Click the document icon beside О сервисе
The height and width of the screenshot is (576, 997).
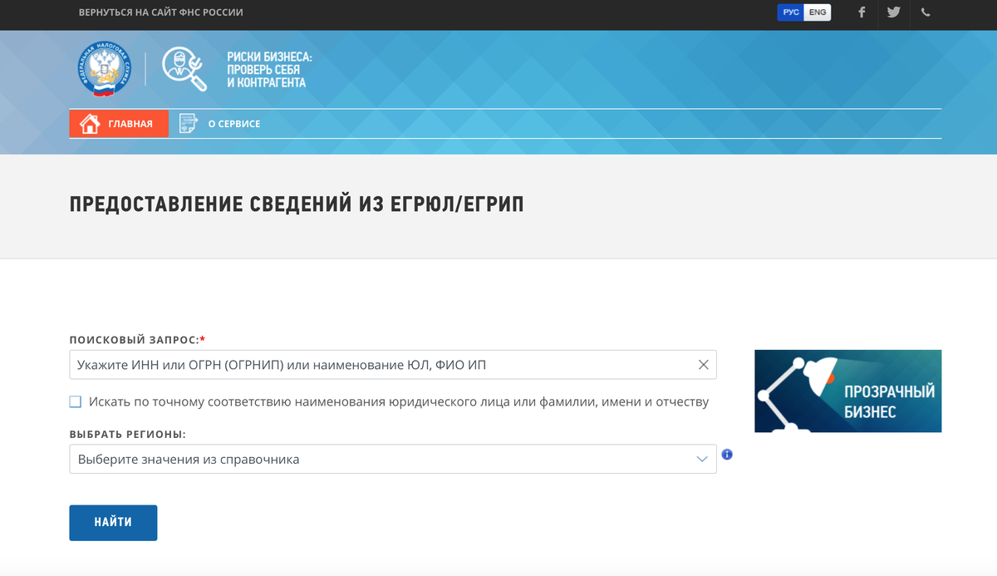pyautogui.click(x=188, y=124)
